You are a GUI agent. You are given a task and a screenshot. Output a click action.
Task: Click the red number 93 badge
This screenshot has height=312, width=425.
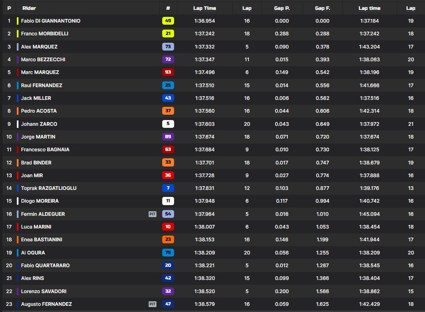(x=168, y=72)
